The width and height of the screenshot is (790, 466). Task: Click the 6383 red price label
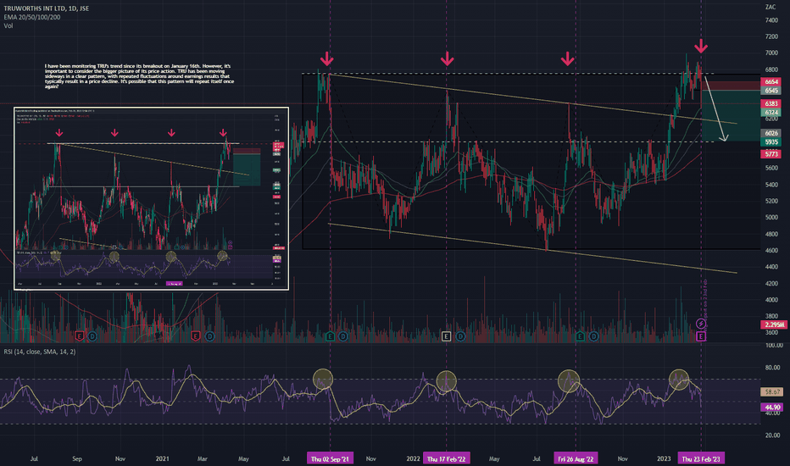[x=771, y=103]
